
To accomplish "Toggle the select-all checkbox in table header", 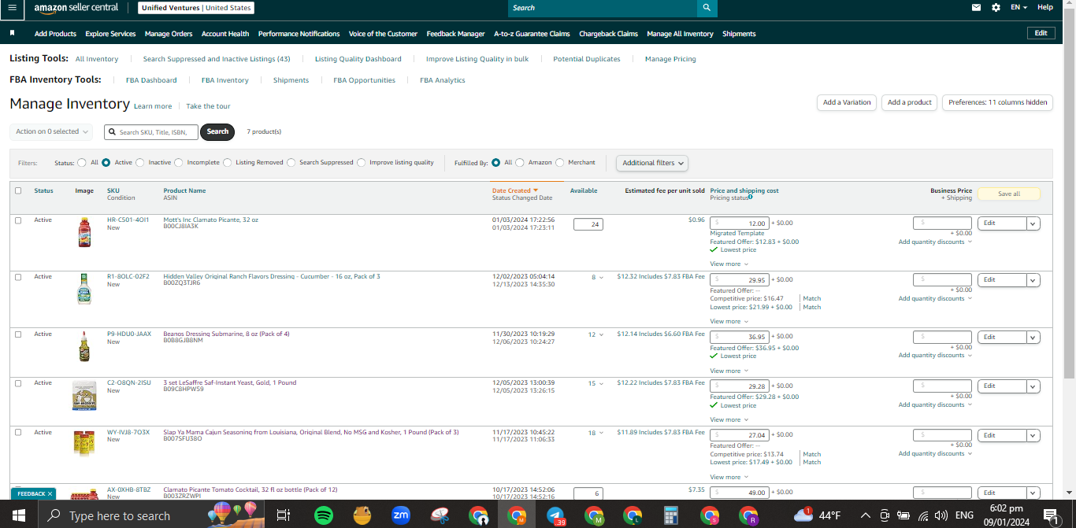I will (x=18, y=190).
